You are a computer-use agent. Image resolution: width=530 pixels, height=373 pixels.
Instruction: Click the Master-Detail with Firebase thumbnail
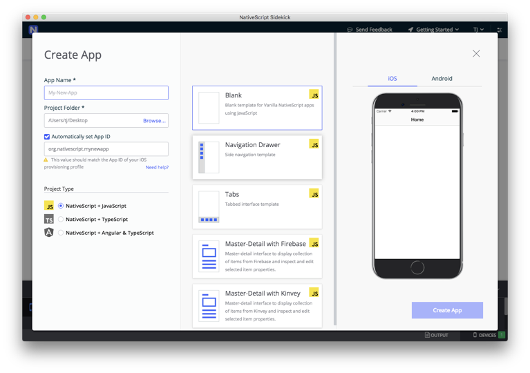(x=209, y=256)
